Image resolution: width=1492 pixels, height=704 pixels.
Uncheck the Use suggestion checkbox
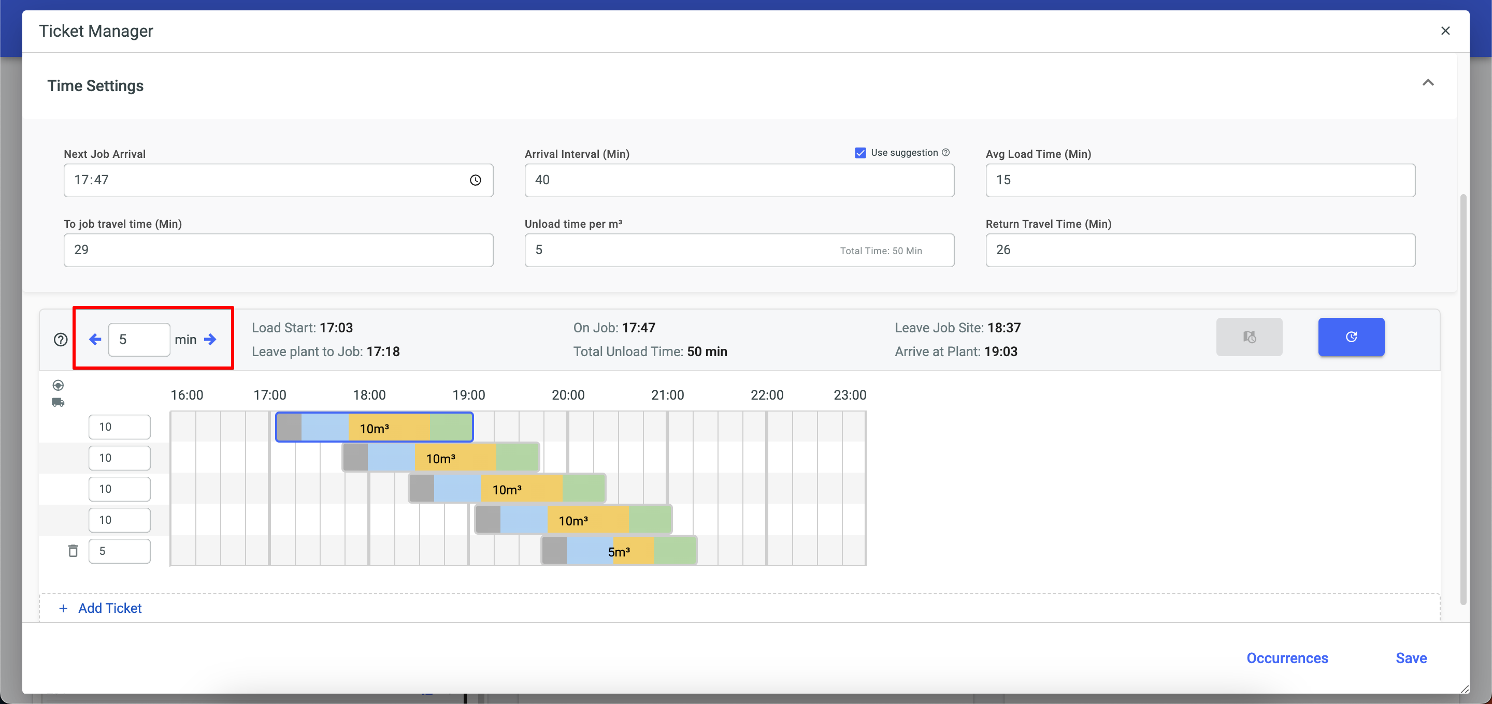click(860, 152)
